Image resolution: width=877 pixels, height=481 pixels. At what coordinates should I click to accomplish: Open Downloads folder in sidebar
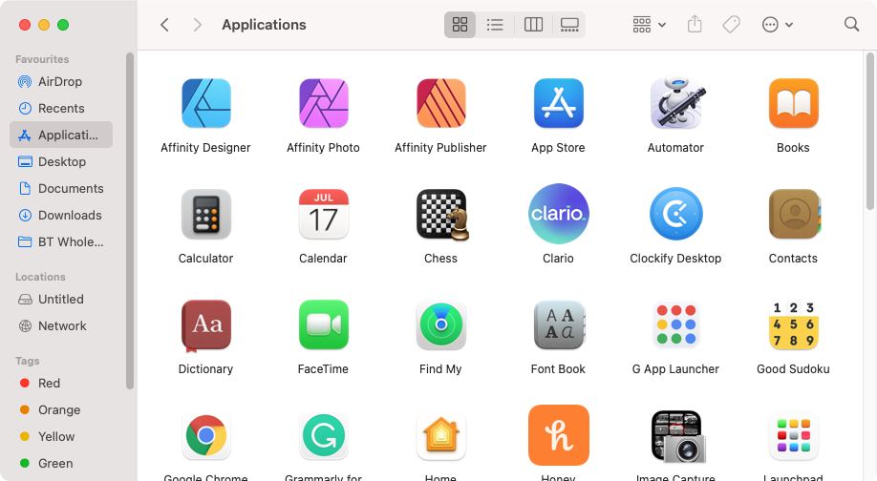[61, 215]
